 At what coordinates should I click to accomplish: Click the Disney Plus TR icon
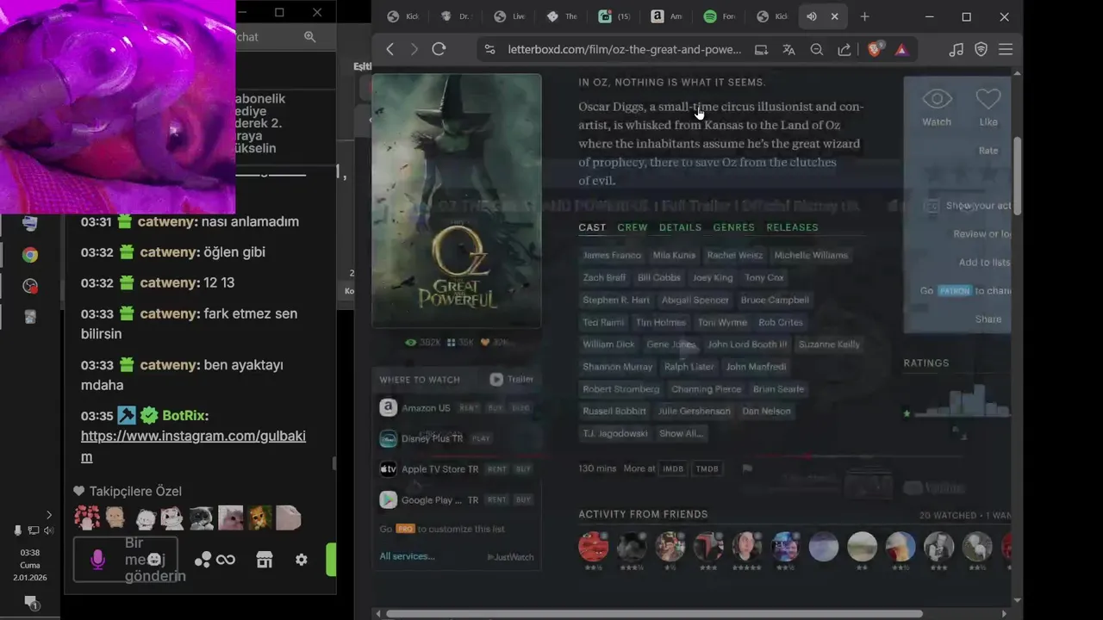[388, 438]
